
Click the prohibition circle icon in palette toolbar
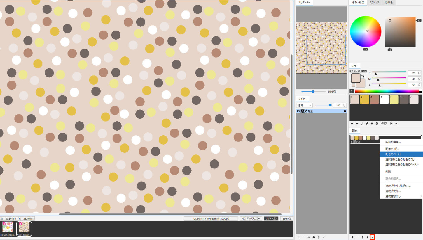point(377,124)
